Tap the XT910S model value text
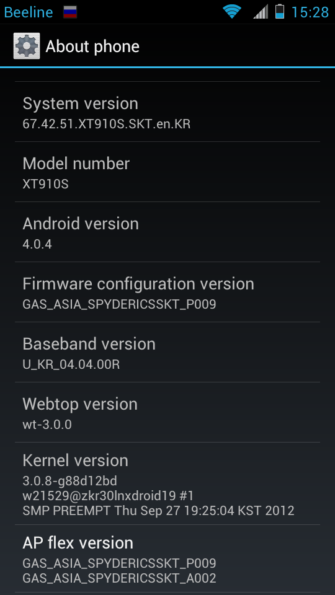 45,184
